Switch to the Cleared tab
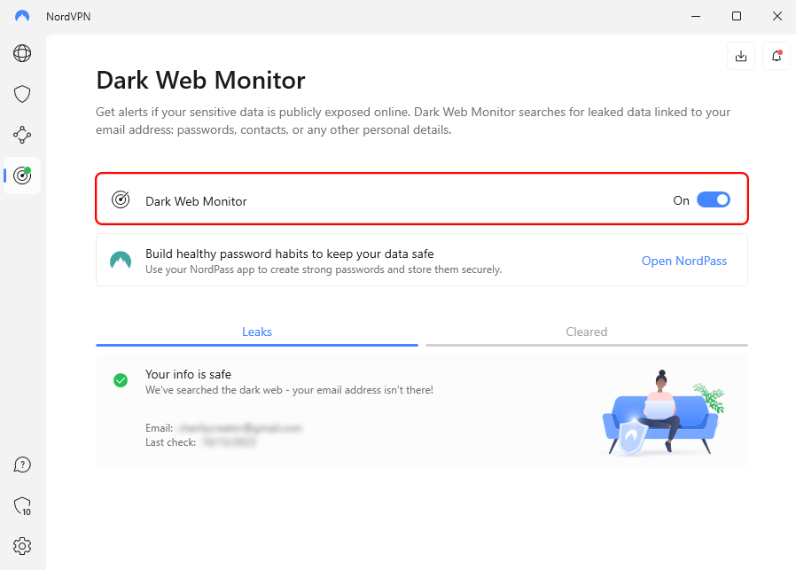The image size is (796, 570). (x=587, y=332)
